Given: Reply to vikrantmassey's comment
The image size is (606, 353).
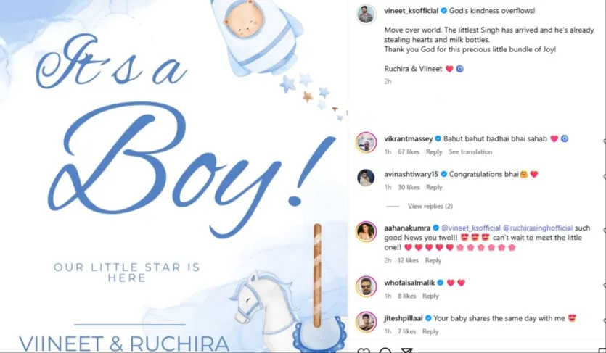Looking at the screenshot, I should coord(434,152).
